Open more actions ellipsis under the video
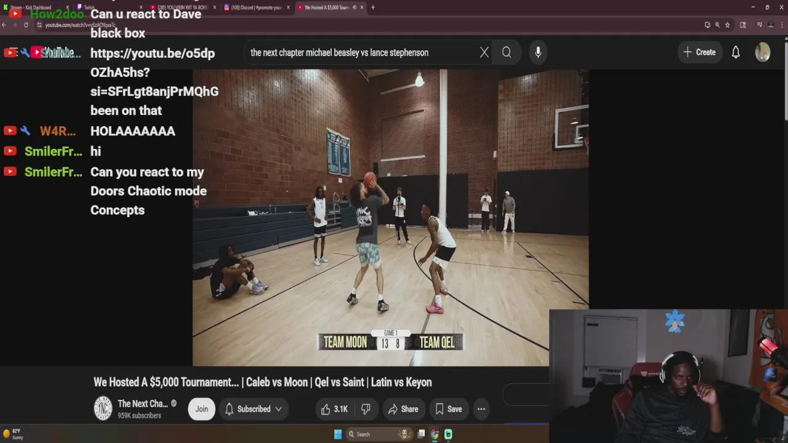 pos(481,409)
